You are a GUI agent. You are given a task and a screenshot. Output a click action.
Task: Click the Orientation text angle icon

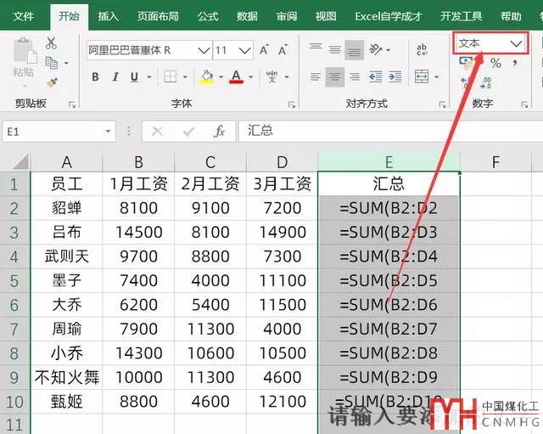(376, 50)
